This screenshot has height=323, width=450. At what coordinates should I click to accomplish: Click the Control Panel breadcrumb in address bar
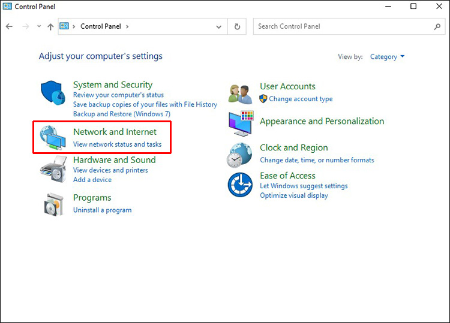click(100, 27)
